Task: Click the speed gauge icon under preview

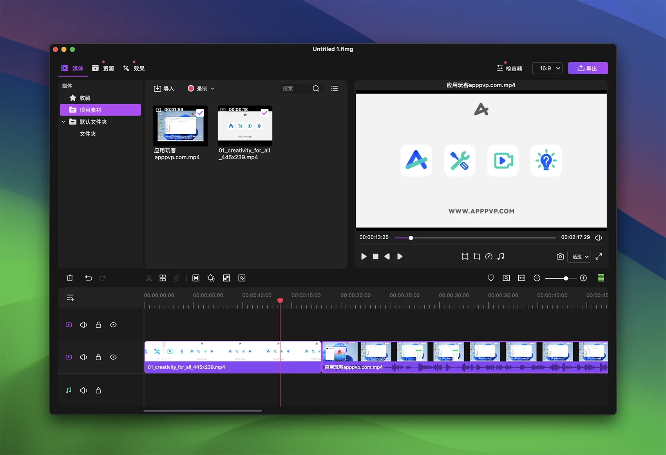Action: [x=489, y=256]
